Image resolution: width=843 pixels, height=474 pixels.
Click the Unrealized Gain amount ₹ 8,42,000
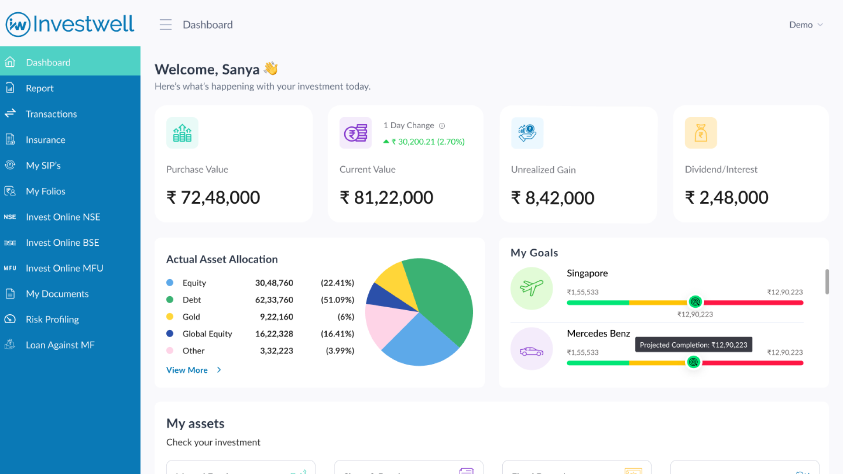coord(553,198)
